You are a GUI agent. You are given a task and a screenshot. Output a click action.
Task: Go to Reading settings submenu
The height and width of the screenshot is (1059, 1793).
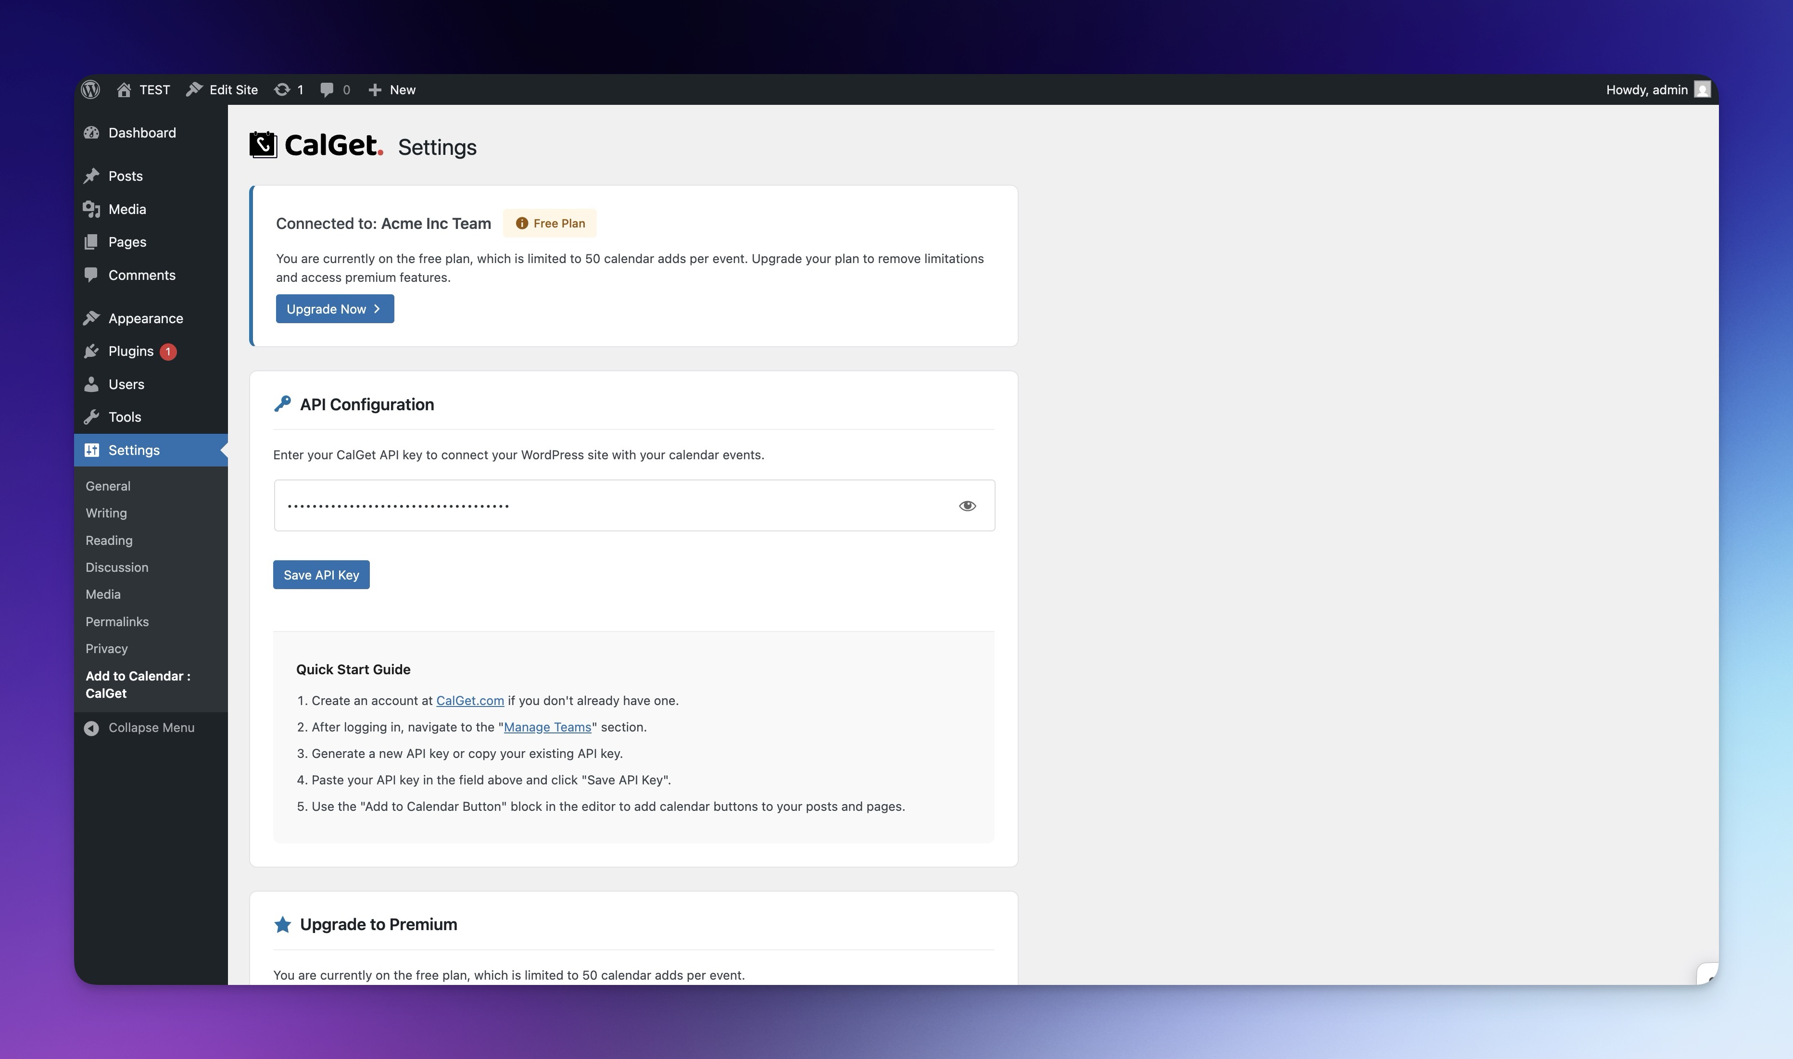click(x=109, y=540)
